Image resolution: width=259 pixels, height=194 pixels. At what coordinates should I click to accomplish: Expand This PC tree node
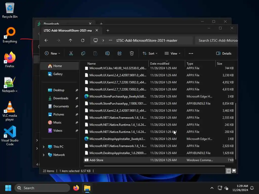[x=44, y=147]
